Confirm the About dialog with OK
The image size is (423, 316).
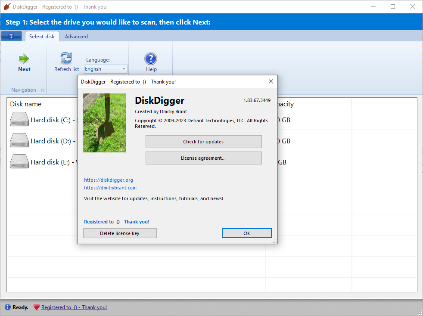click(x=246, y=233)
